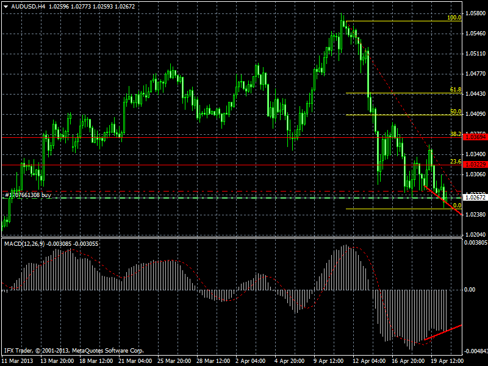Click the 16 Apr 20:00 time label

tap(408, 361)
